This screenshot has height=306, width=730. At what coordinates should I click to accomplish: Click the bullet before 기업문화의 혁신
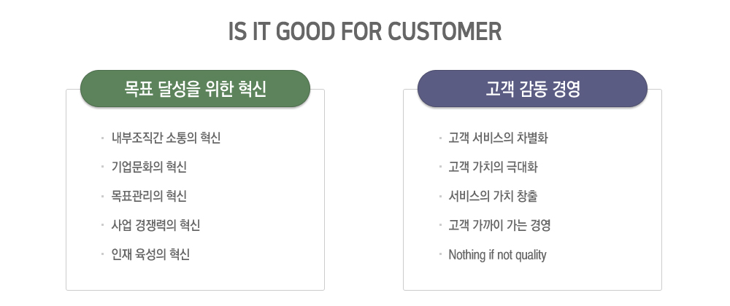coord(102,167)
